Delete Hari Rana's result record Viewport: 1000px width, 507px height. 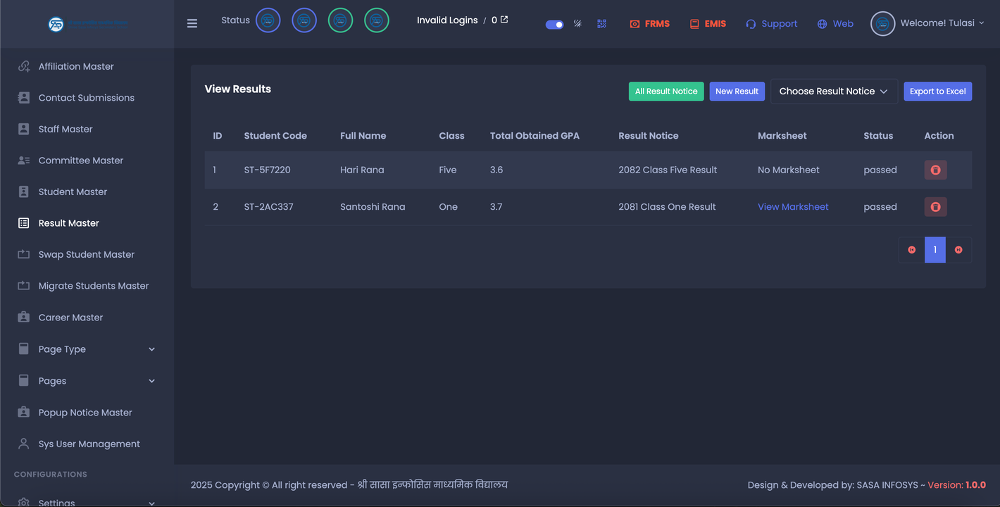coord(935,170)
